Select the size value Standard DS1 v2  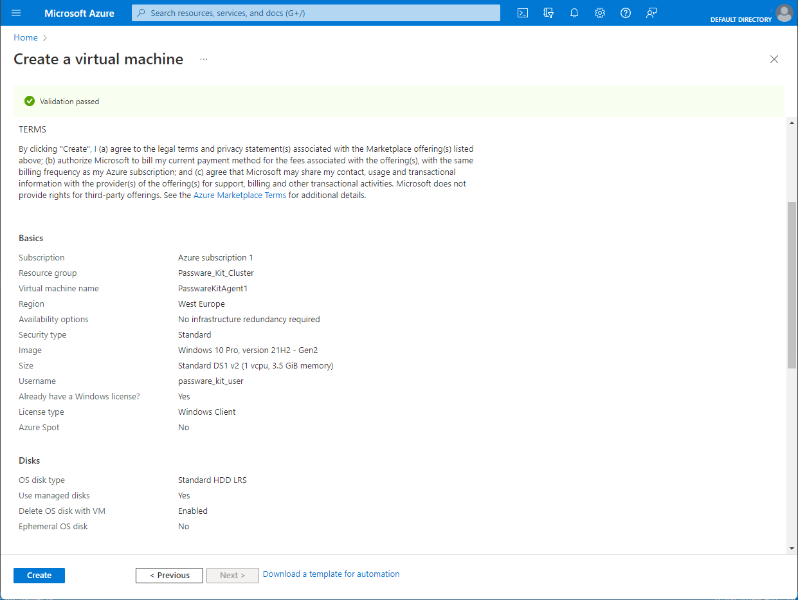click(256, 366)
